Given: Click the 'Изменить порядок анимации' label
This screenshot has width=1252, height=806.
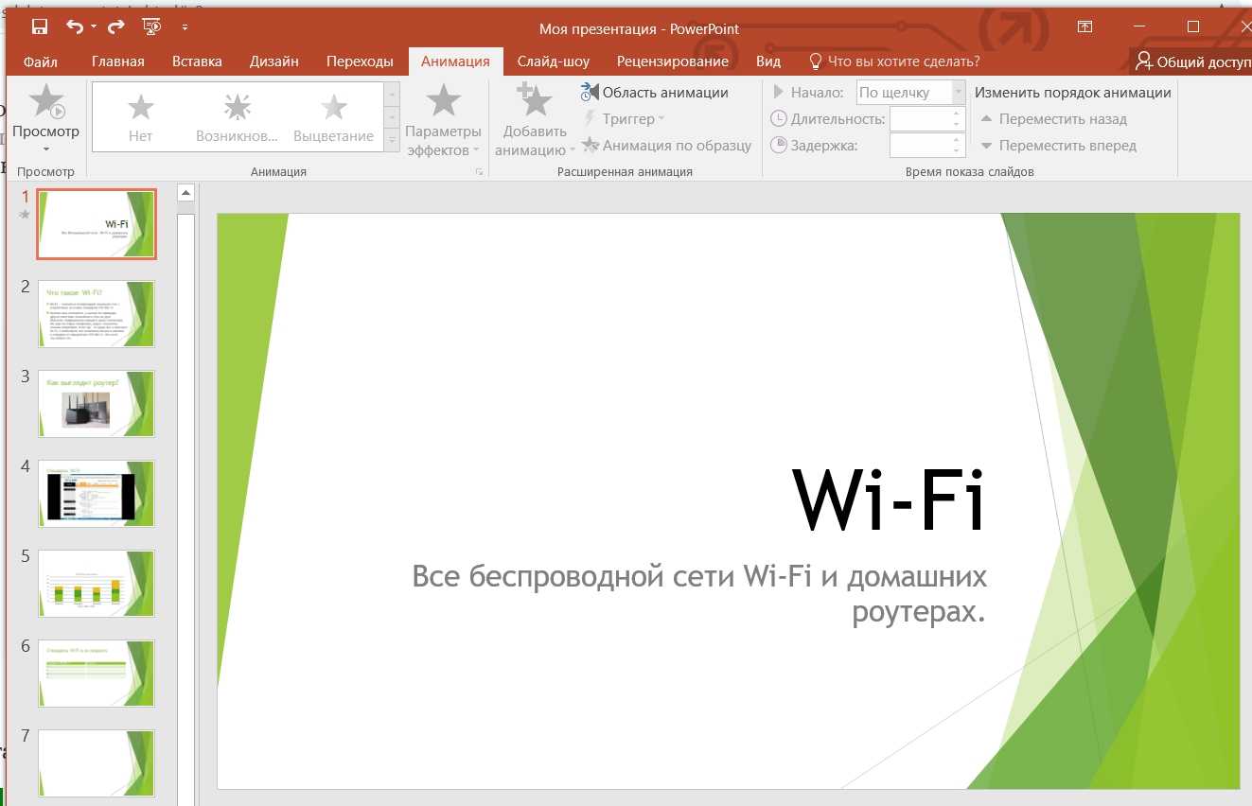Looking at the screenshot, I should [1073, 93].
